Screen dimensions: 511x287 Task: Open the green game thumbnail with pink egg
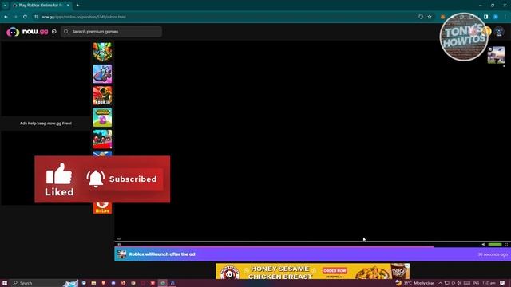tap(102, 117)
